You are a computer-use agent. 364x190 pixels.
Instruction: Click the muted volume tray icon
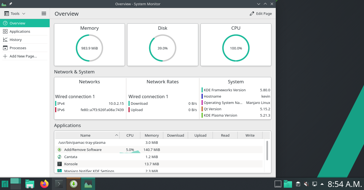click(x=306, y=184)
